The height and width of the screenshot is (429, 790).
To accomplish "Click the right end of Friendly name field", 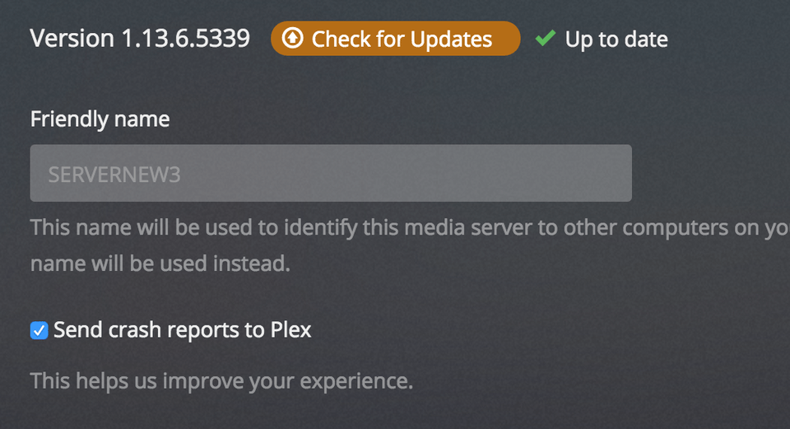I will coord(609,173).
